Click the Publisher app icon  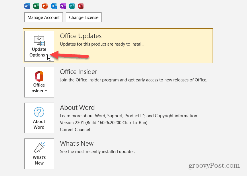click(x=71, y=6)
